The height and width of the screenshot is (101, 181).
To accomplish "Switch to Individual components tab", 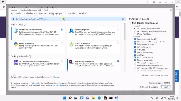I will 35,13.
